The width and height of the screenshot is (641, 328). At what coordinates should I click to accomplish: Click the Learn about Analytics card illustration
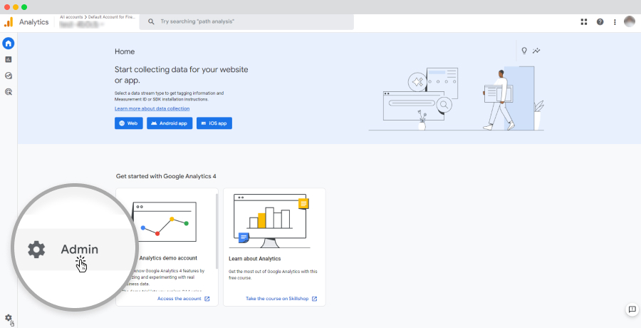tap(269, 221)
